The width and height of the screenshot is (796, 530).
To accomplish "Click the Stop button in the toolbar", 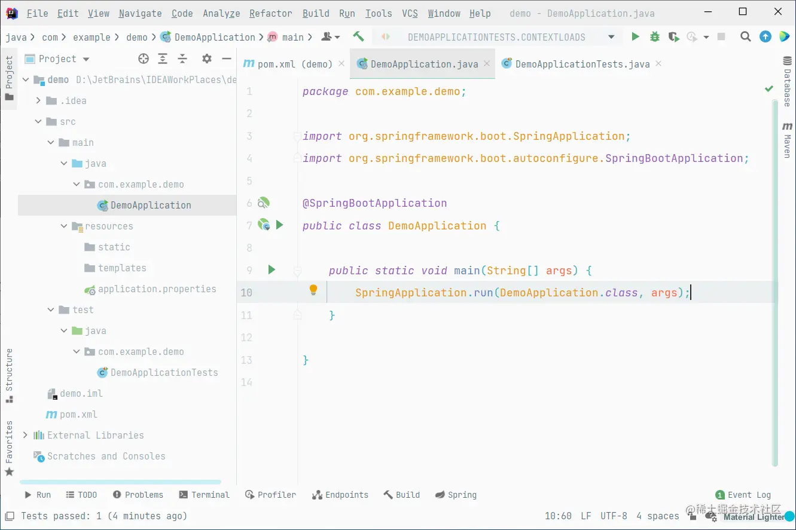I will (x=721, y=37).
